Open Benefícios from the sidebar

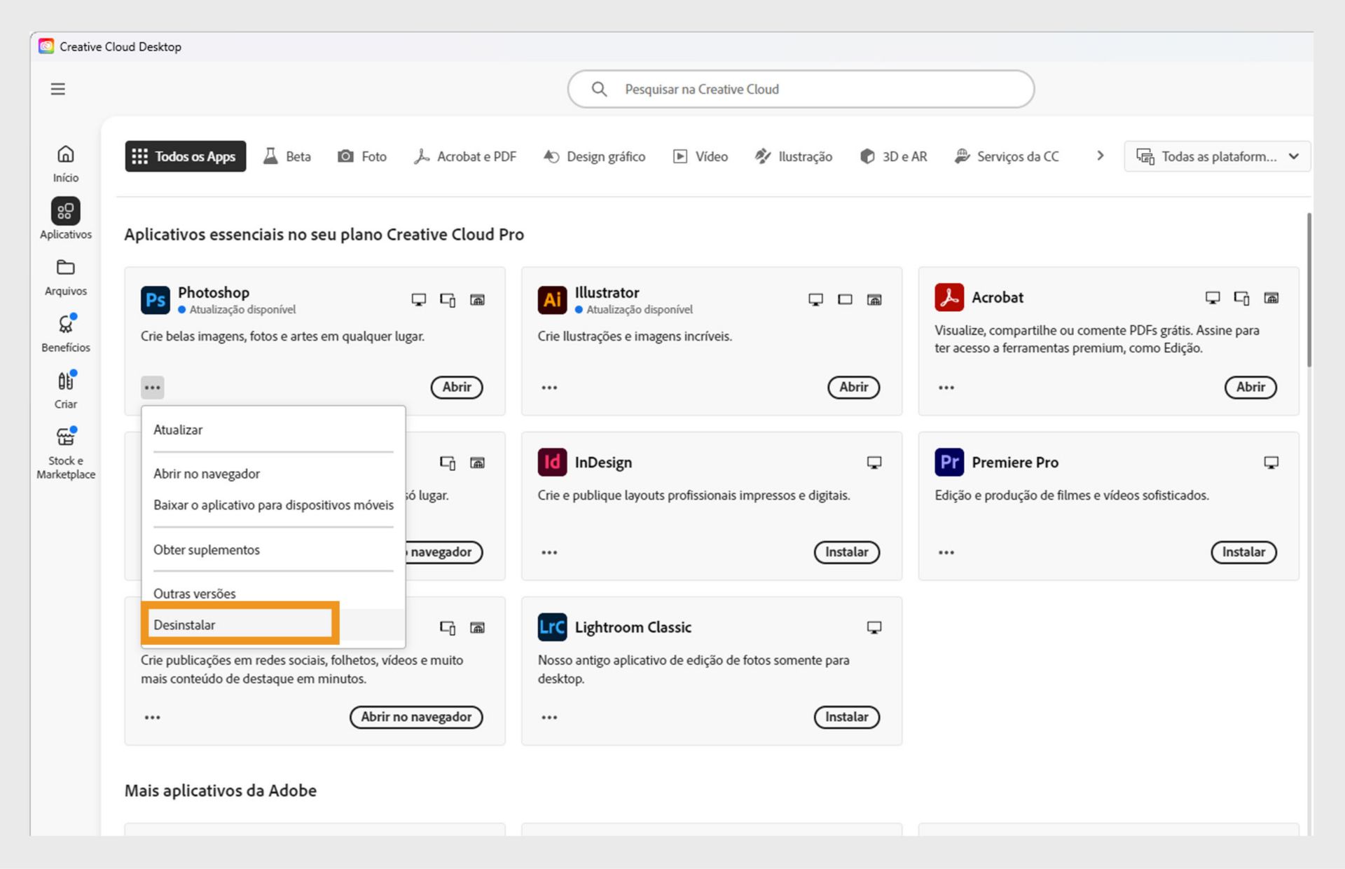click(x=65, y=331)
